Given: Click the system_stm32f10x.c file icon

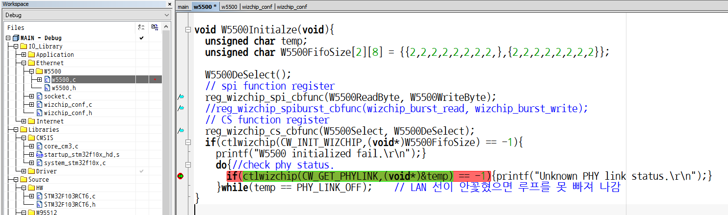Looking at the screenshot, I should pyautogui.click(x=39, y=163).
